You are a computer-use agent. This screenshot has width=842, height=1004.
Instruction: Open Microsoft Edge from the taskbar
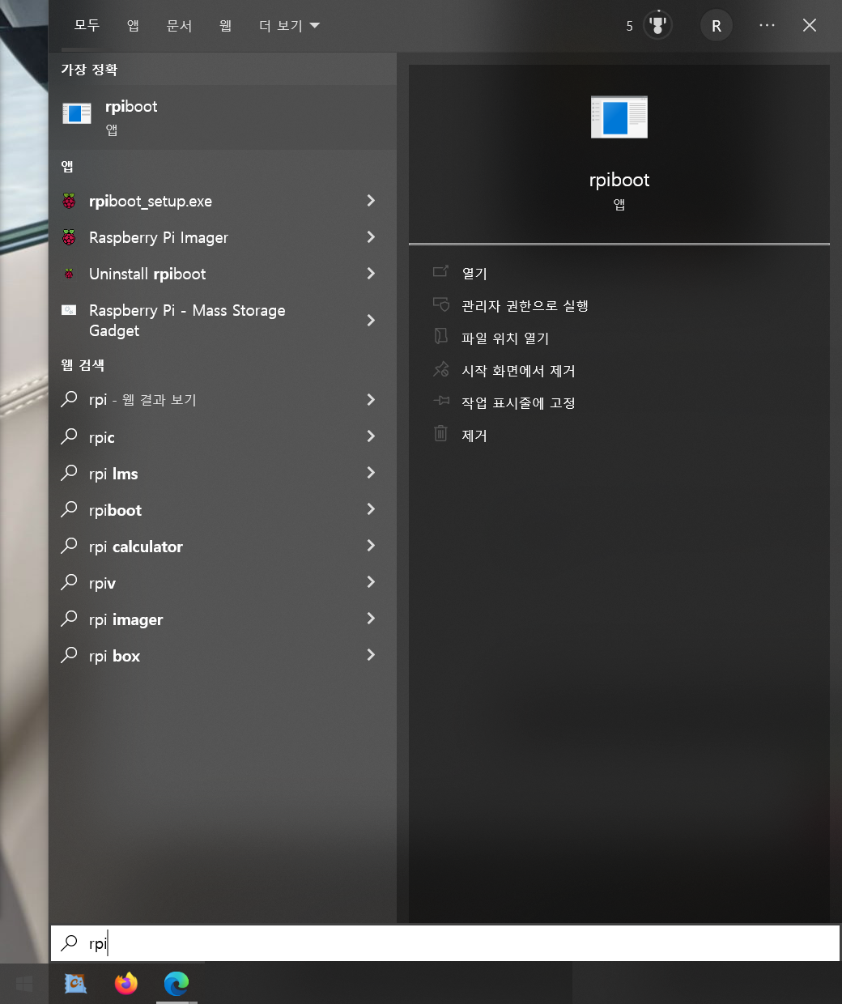(x=176, y=983)
